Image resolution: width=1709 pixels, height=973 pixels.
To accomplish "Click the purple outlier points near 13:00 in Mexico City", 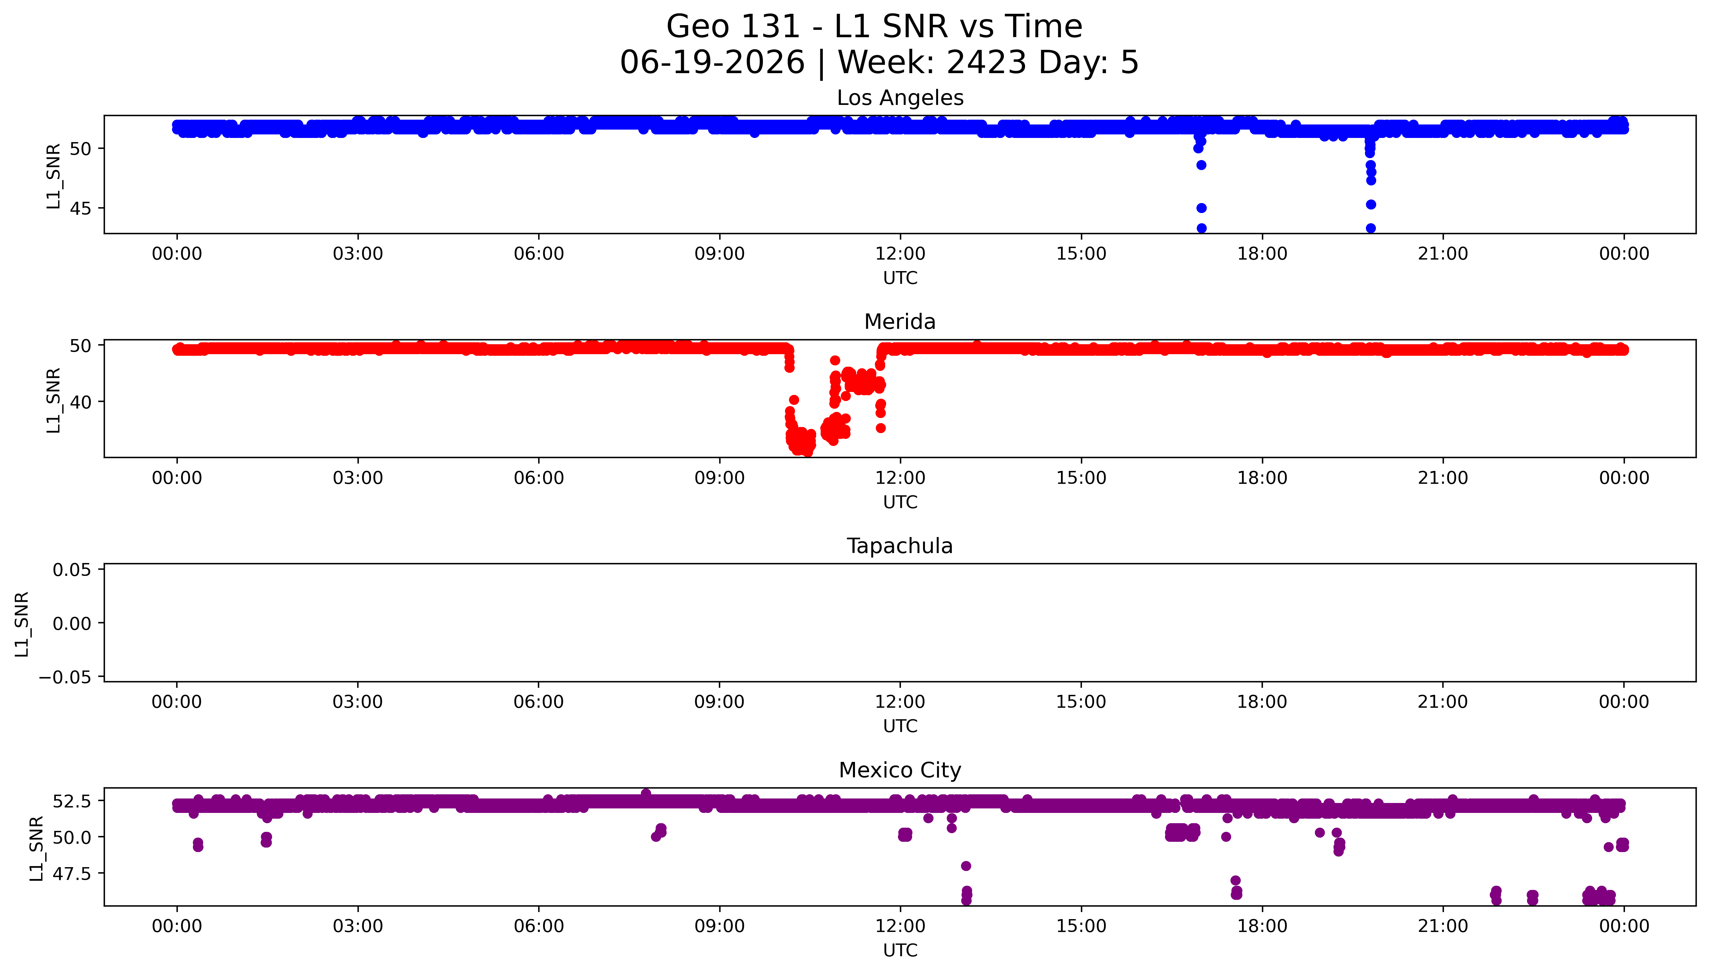I will [966, 883].
